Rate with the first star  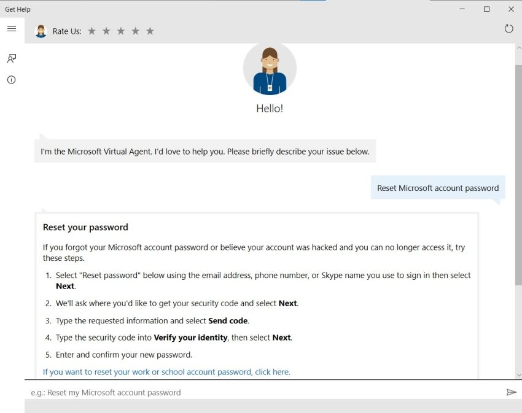[92, 31]
